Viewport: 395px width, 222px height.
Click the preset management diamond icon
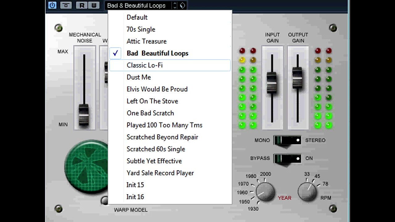coord(182,5)
